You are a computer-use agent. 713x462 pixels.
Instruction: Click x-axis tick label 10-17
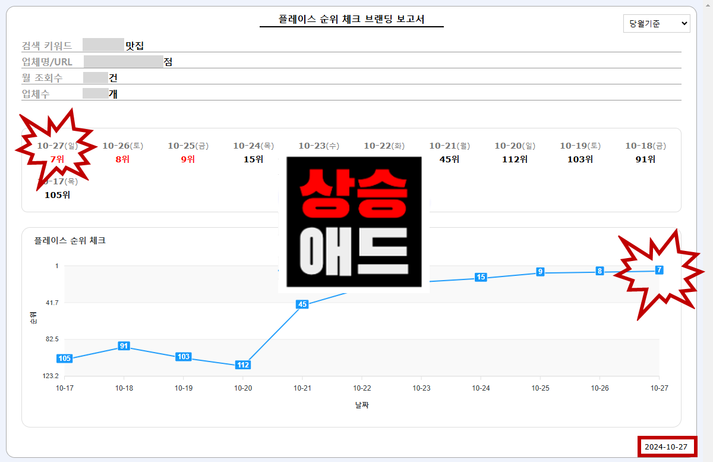pos(65,388)
